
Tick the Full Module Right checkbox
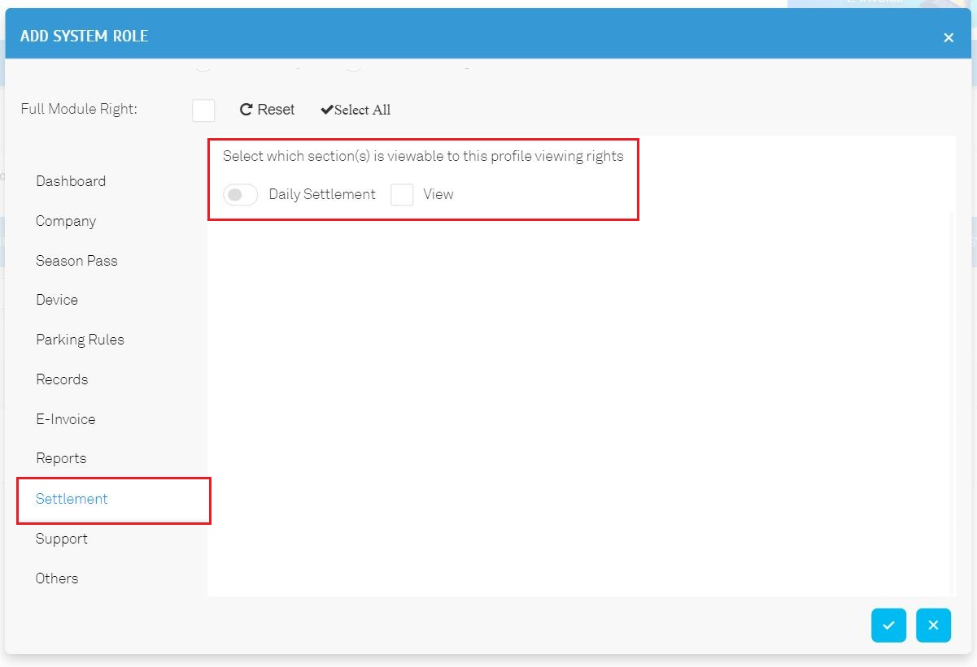coord(203,110)
